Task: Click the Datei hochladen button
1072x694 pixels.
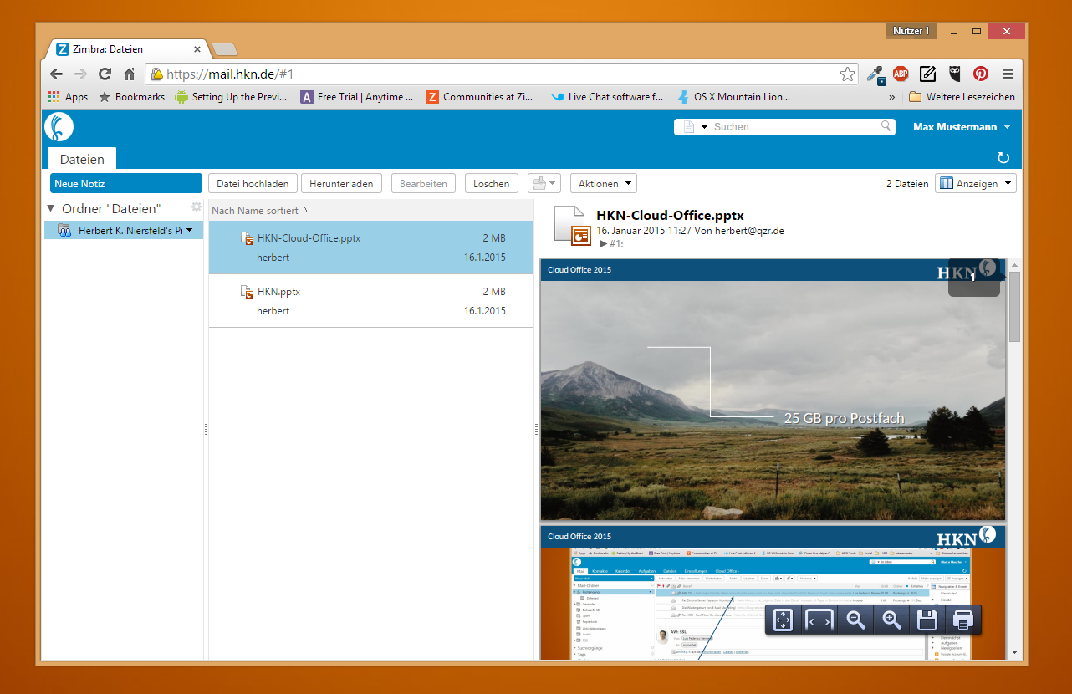Action: [253, 183]
